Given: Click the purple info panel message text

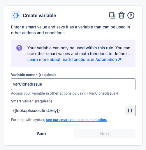Looking at the screenshot, I should [79, 51].
